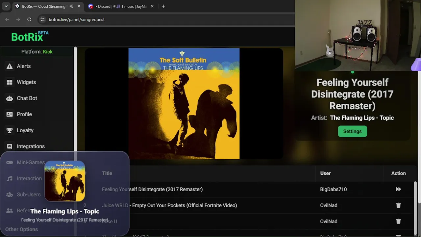The width and height of the screenshot is (421, 237).
Task: Open the tab search dropdown
Action: pos(6,6)
